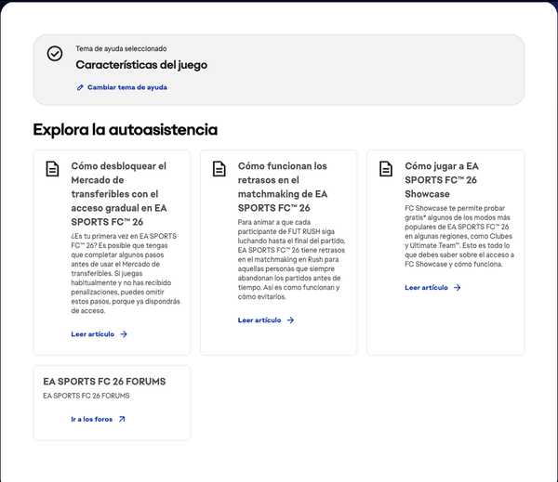Open Leer artículo for matchmaking retrasos article
The width and height of the screenshot is (558, 482).
point(259,320)
